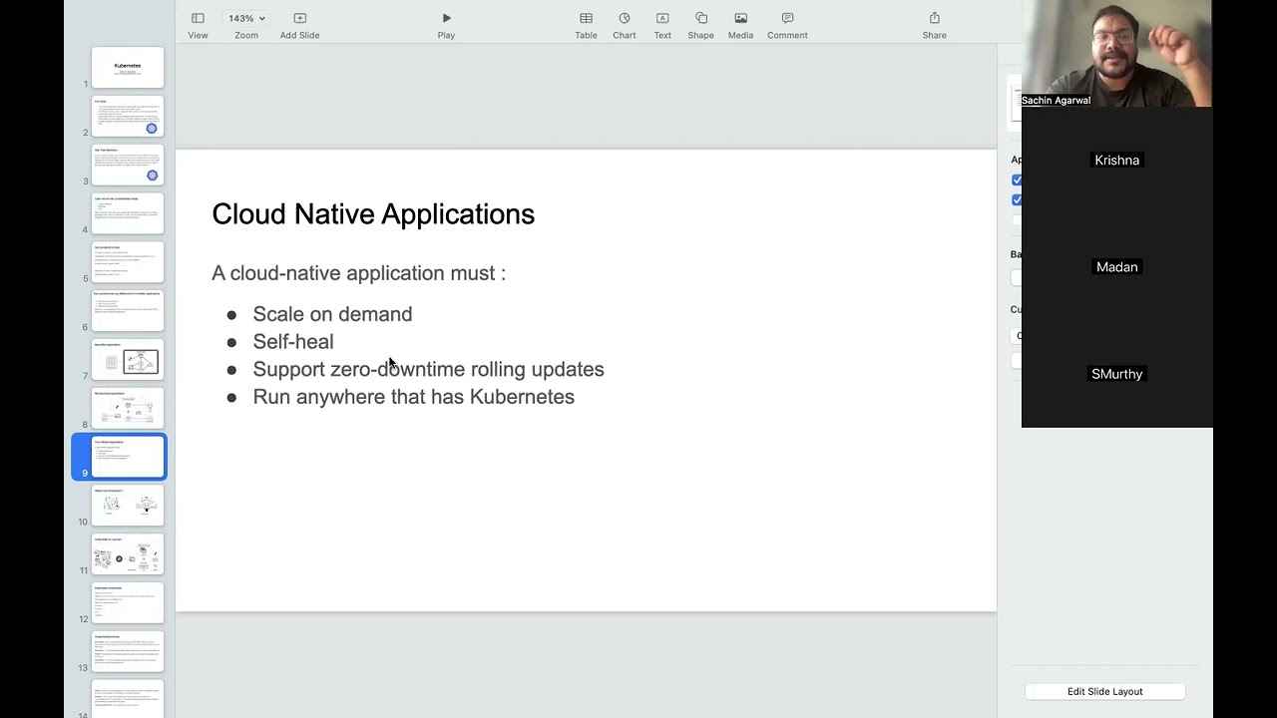
Task: Click the 'Scale on demand' bullet
Action: click(332, 314)
